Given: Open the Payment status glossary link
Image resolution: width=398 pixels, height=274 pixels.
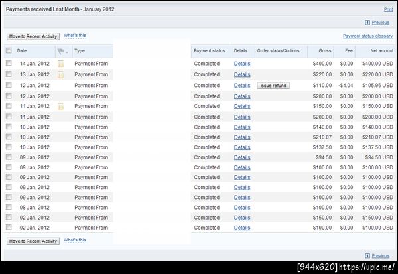Looking at the screenshot, I should click(367, 36).
